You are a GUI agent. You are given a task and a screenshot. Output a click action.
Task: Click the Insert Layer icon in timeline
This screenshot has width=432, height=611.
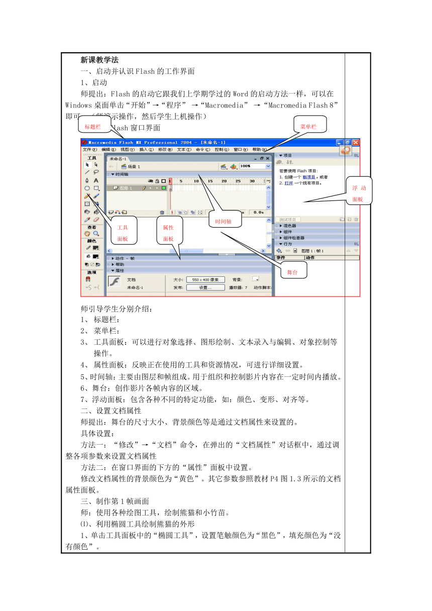click(111, 213)
